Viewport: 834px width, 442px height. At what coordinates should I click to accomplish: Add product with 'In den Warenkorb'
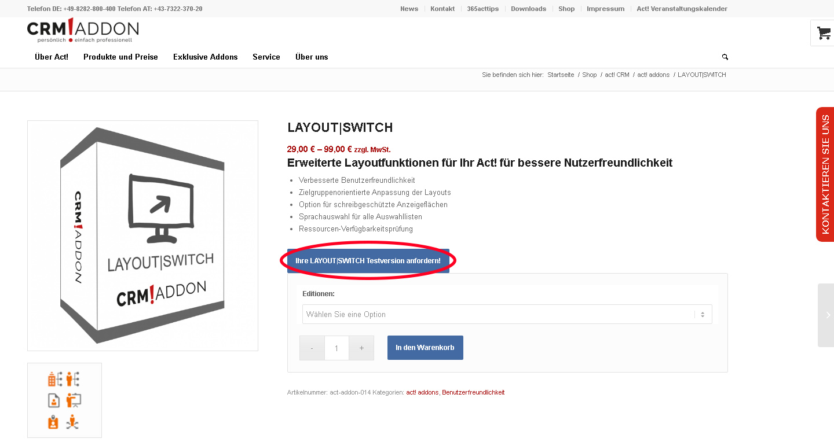pyautogui.click(x=425, y=348)
